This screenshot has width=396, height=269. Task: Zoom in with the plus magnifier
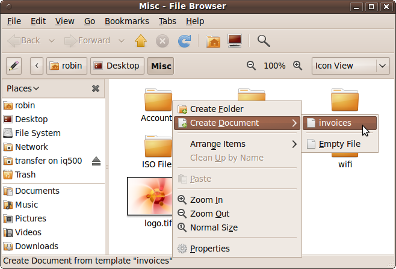pyautogui.click(x=298, y=66)
